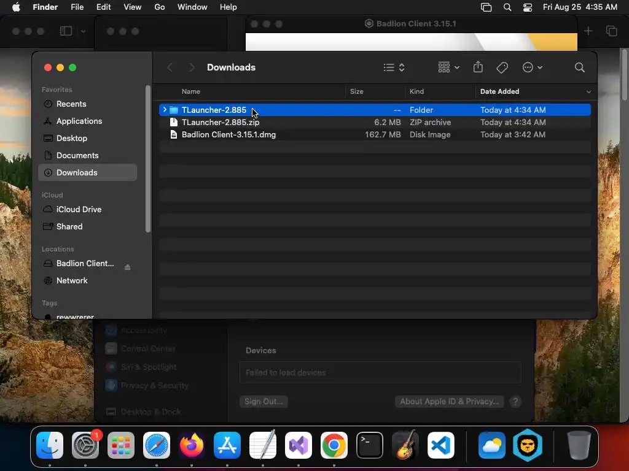Eject the Badlion Client disk image
The width and height of the screenshot is (629, 471).
[x=128, y=267]
